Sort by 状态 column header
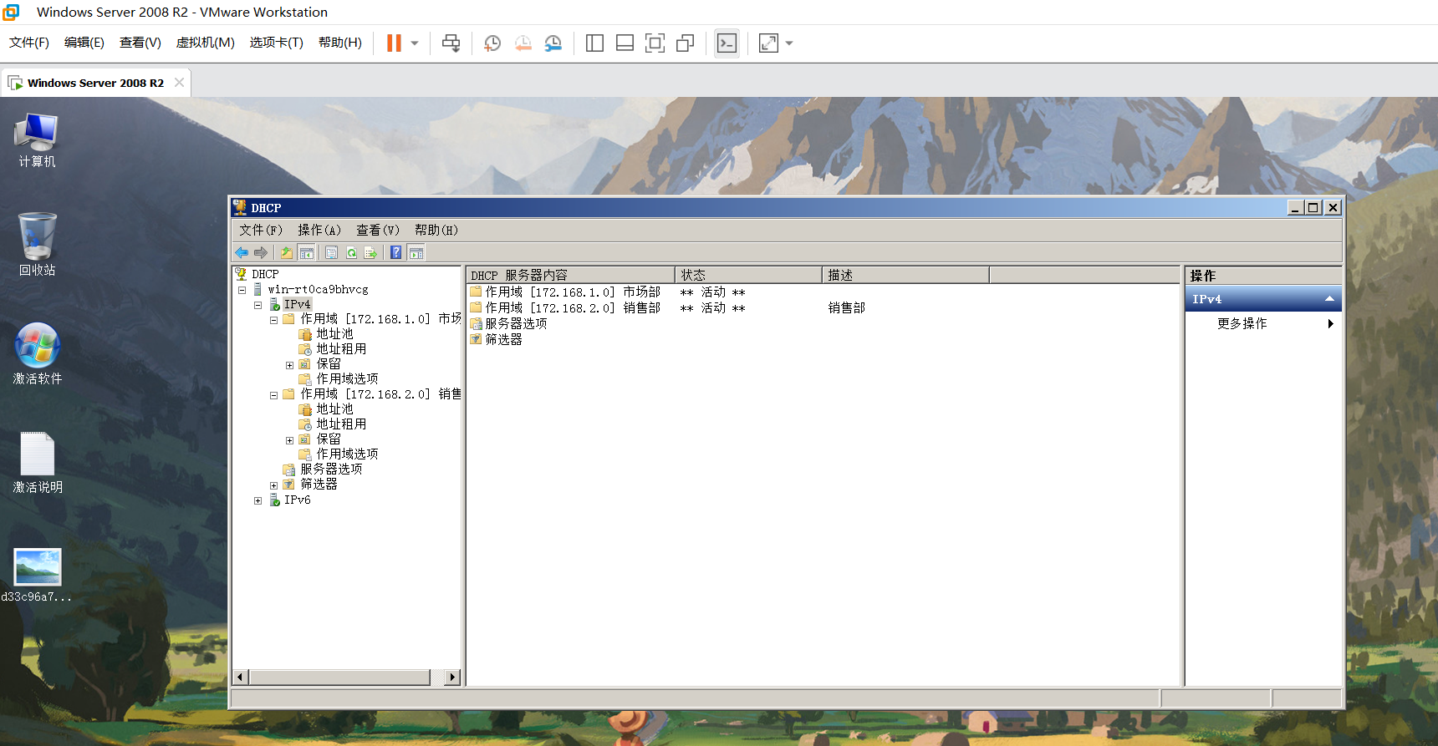This screenshot has width=1438, height=746. 748,275
